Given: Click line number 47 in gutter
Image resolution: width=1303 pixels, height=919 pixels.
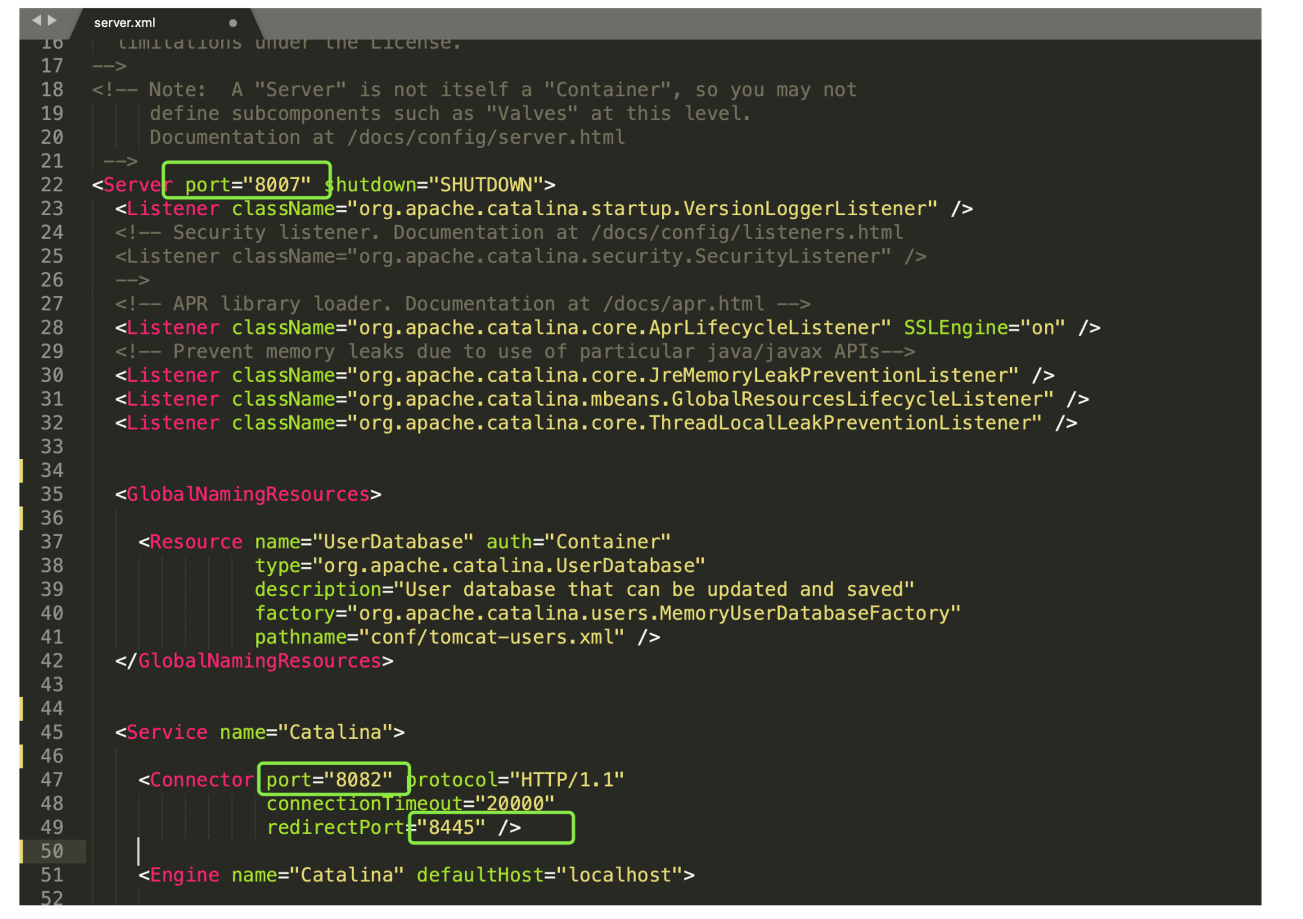Looking at the screenshot, I should tap(52, 780).
